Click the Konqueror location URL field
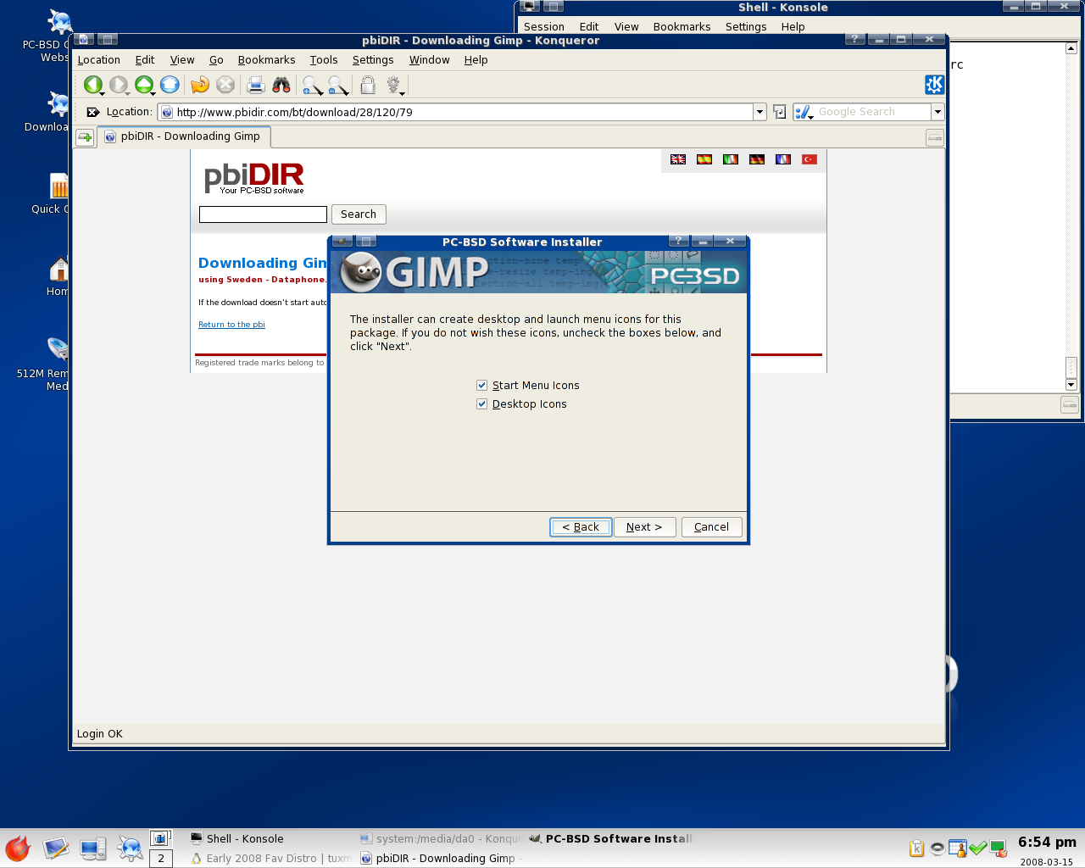The image size is (1085, 868). pos(456,112)
